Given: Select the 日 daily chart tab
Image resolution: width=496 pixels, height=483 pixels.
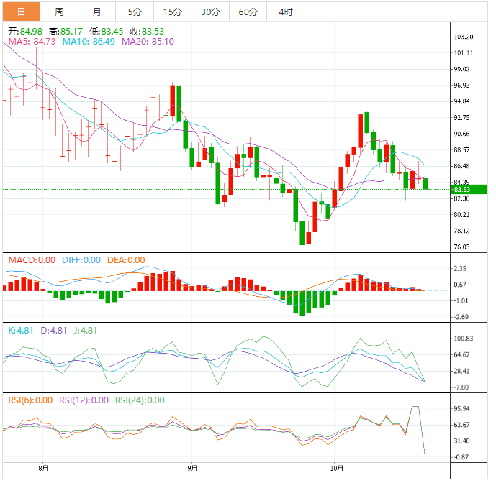Looking at the screenshot, I should coord(21,11).
